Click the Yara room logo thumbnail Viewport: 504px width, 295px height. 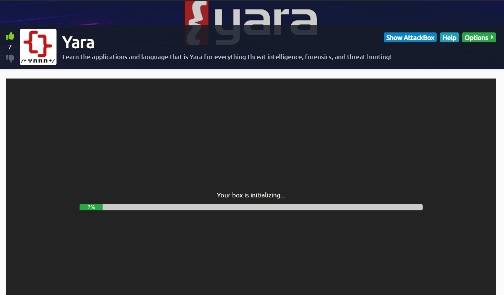coord(38,47)
